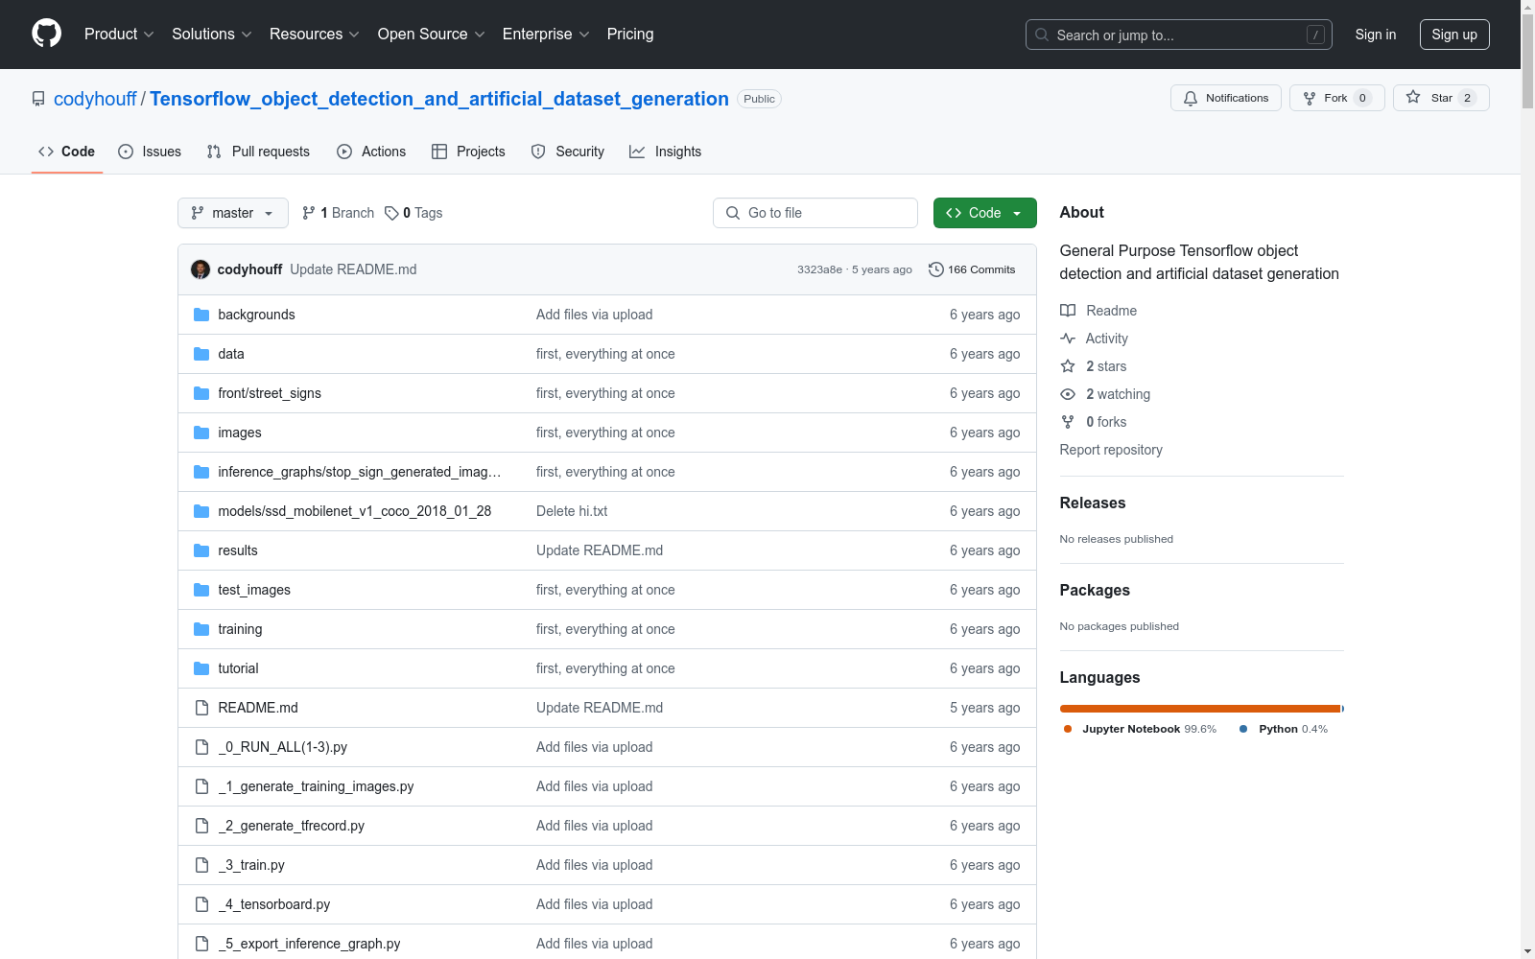Go to the Security tab
The height and width of the screenshot is (959, 1535).
pos(568,152)
